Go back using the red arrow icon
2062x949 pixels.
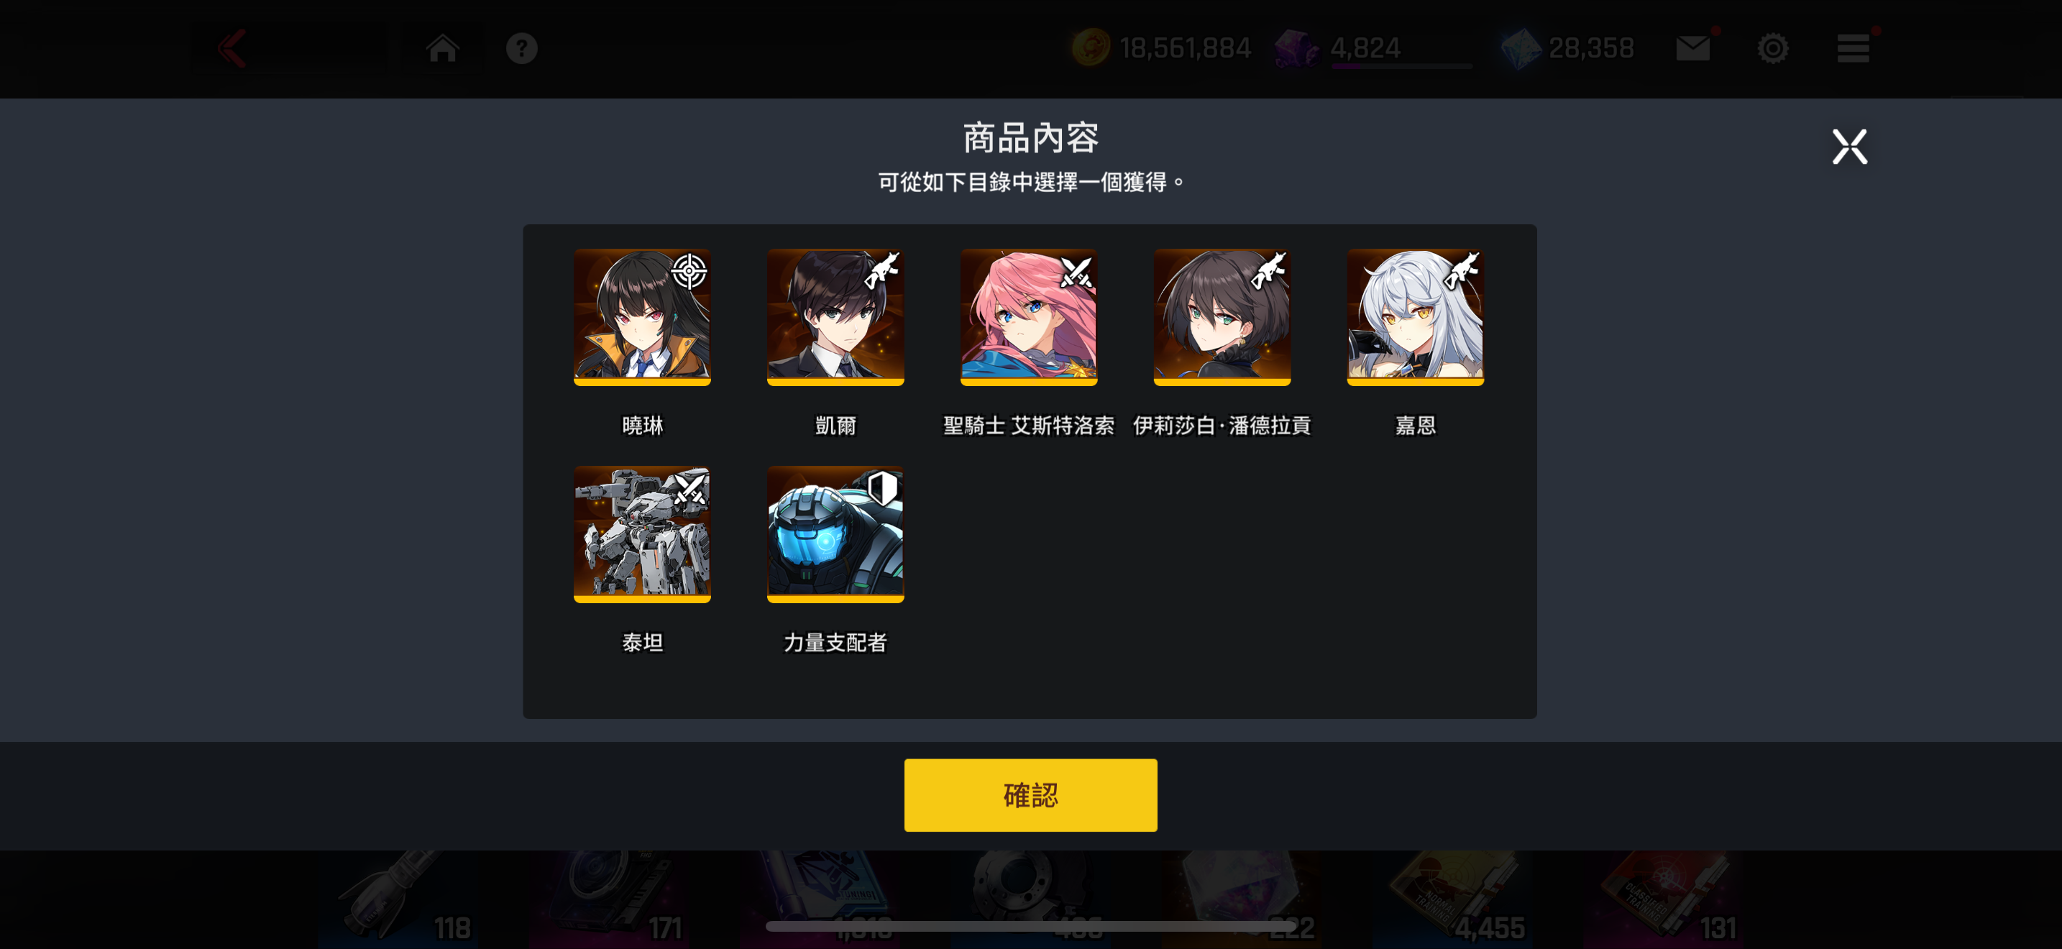point(233,48)
